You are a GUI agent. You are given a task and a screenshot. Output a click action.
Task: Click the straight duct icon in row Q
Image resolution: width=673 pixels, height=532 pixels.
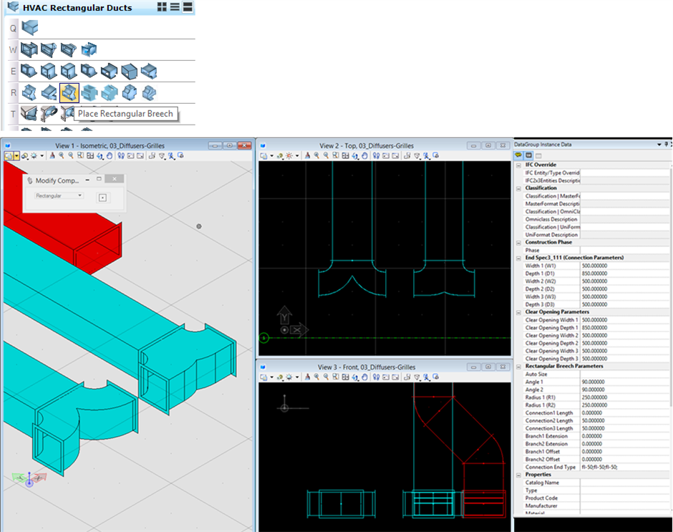click(x=29, y=28)
